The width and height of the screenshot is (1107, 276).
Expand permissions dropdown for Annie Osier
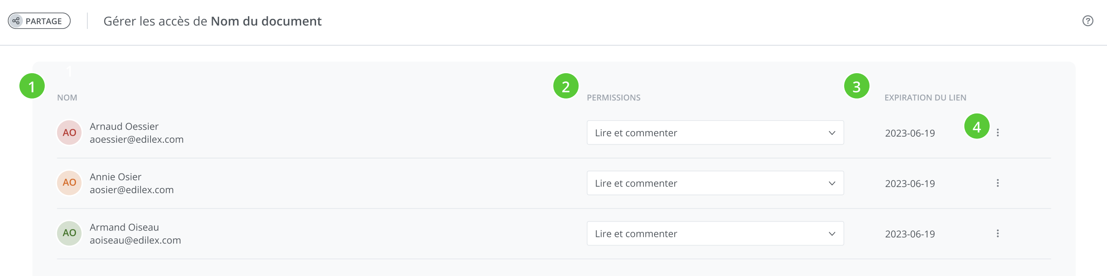tap(715, 183)
